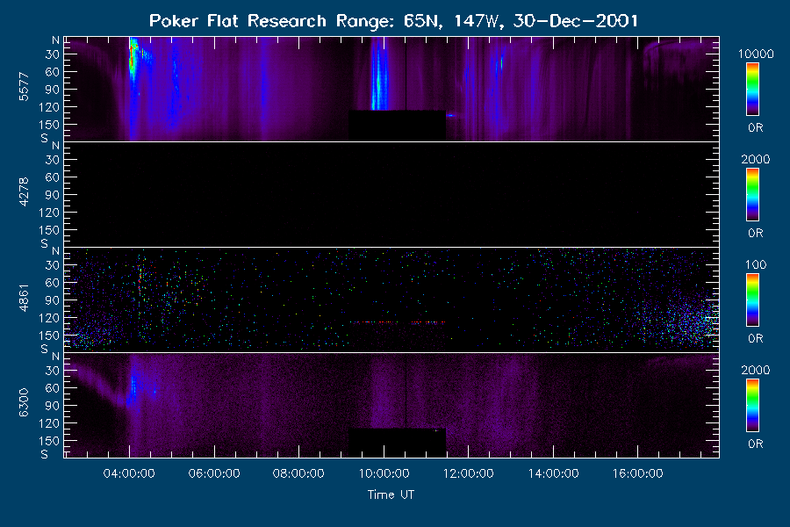Click inside the 4861 keogram plot
Viewport: 790px width, 527px height.
coord(391,300)
